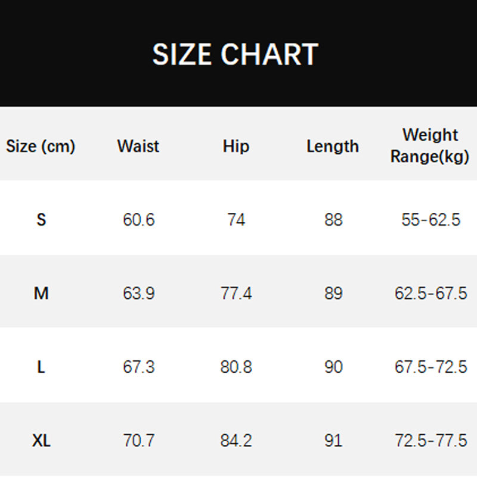Screen dimensions: 477x477
Task: Click the L size row label
Action: [x=41, y=367]
